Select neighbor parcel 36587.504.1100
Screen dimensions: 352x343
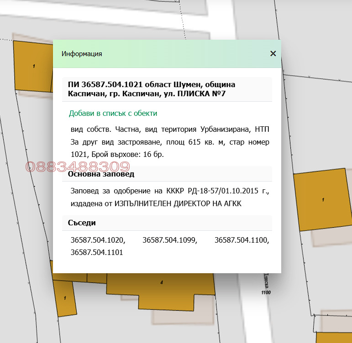(242, 240)
